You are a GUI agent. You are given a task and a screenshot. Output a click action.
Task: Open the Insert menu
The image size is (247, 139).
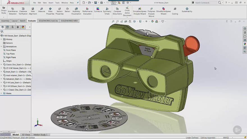click(x=51, y=3)
